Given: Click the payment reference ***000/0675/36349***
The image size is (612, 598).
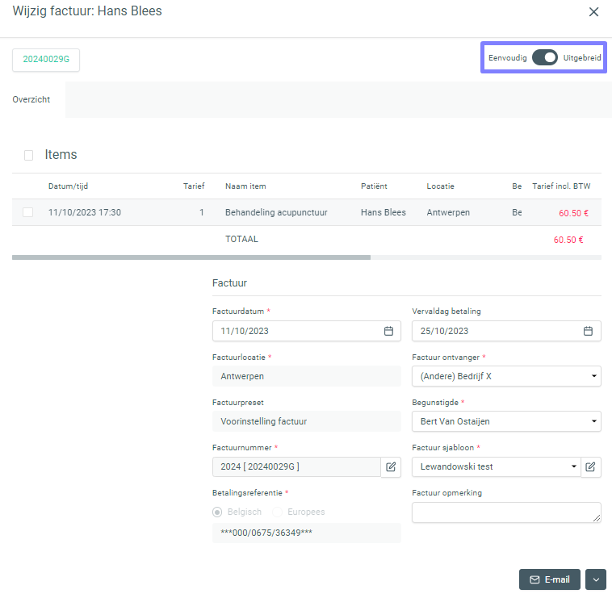Looking at the screenshot, I should [x=306, y=533].
